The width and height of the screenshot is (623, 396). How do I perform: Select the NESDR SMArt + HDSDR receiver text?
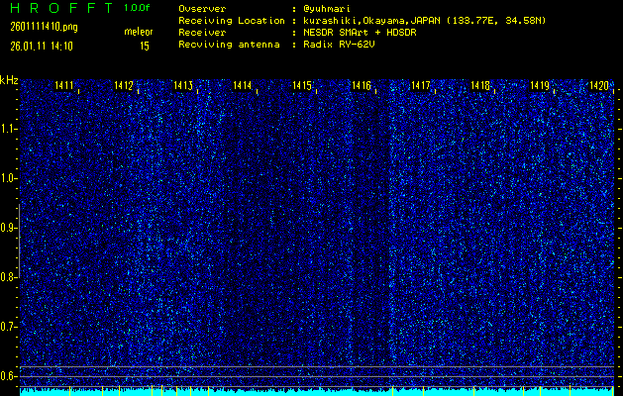tap(363, 32)
